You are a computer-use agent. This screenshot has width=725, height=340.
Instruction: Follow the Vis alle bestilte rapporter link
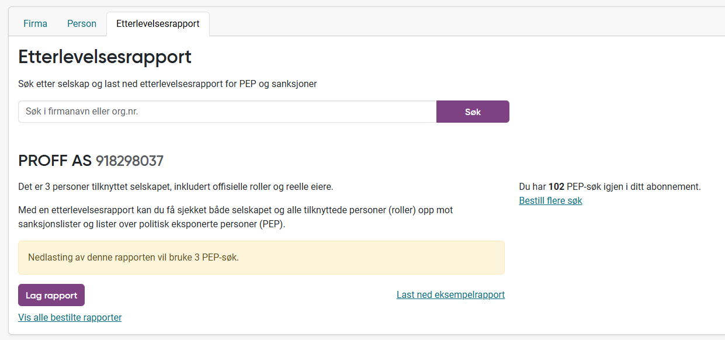[x=70, y=318]
